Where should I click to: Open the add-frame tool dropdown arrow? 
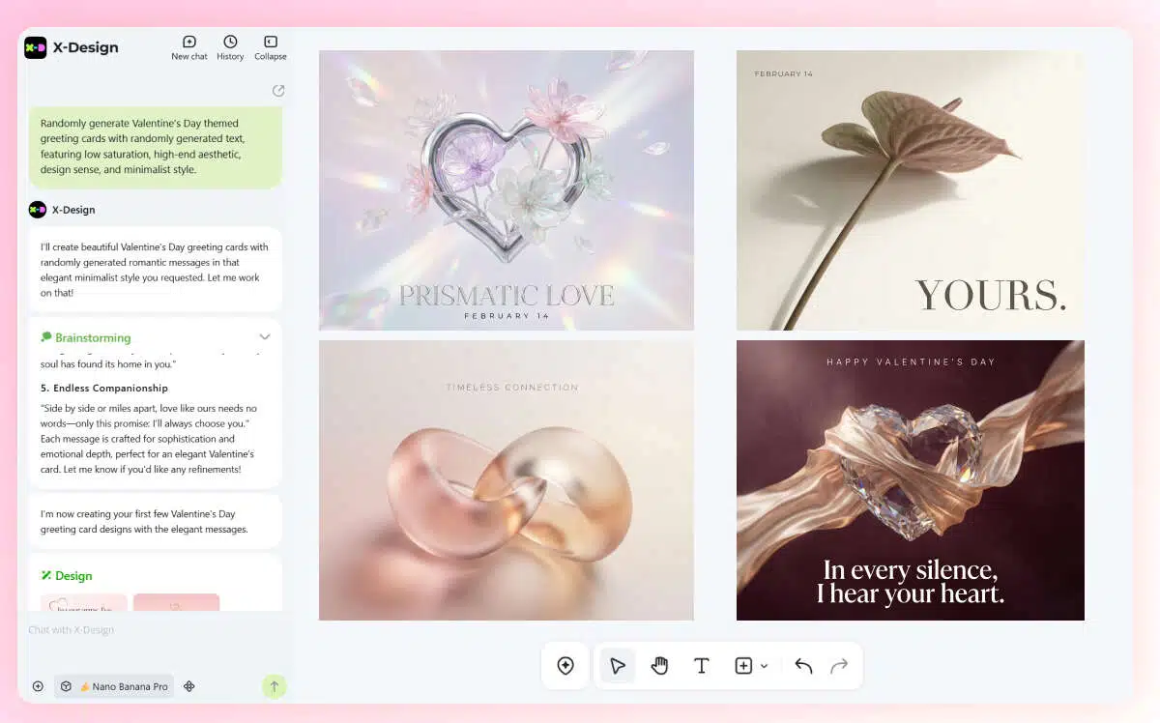(765, 666)
